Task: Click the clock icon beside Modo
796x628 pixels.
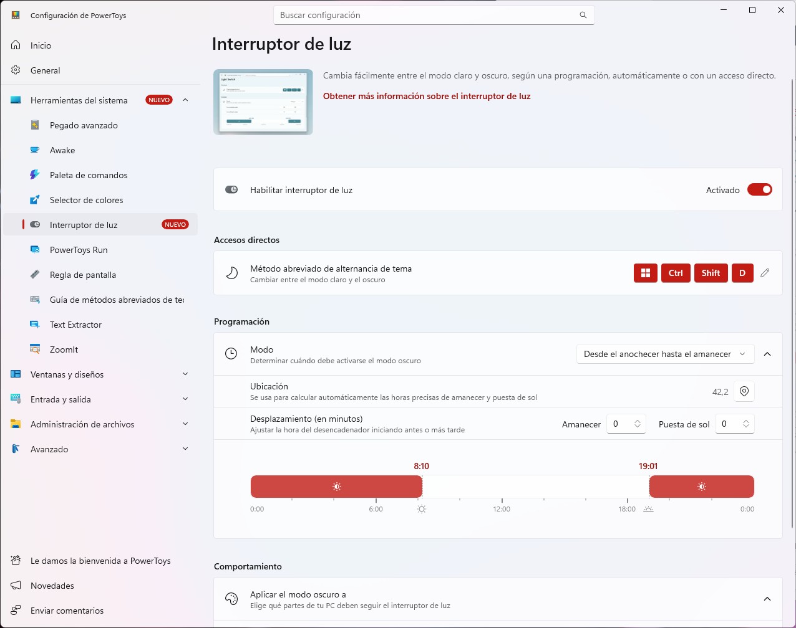Action: coord(231,354)
